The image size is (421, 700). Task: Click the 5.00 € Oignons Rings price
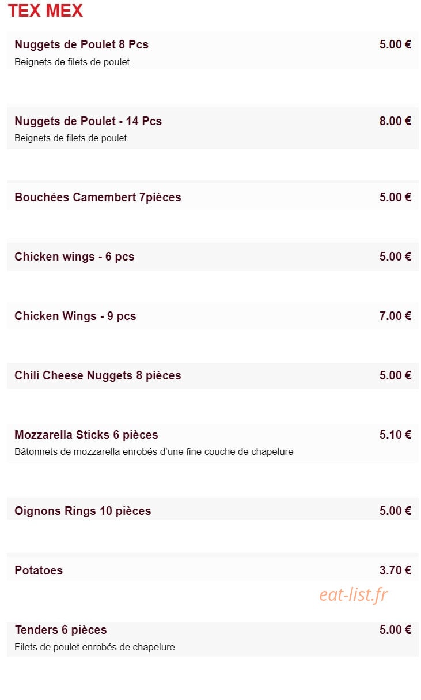click(x=395, y=511)
